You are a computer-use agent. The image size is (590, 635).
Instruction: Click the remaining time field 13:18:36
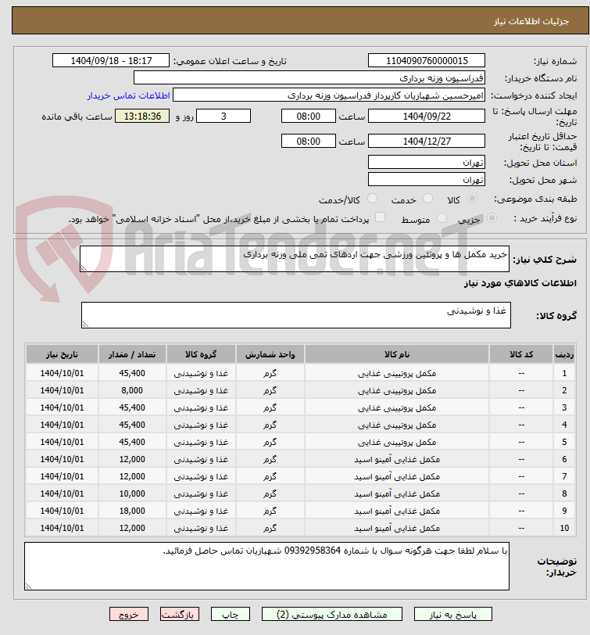pyautogui.click(x=142, y=117)
